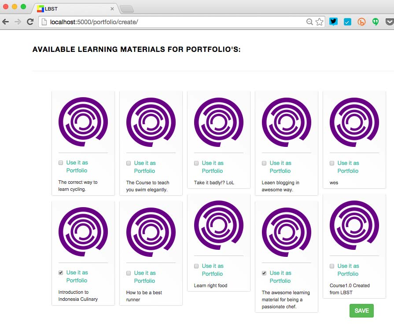
Task: Check the cycling course portfolio checkbox
Action: pos(61,163)
